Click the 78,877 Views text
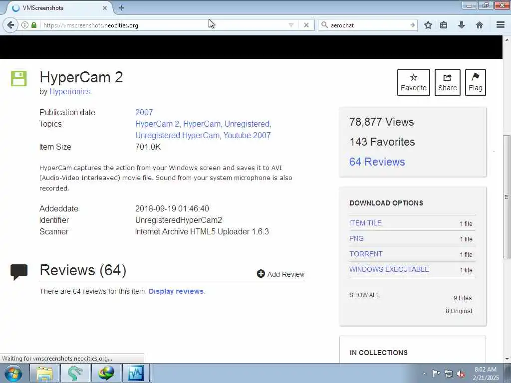 (x=382, y=122)
